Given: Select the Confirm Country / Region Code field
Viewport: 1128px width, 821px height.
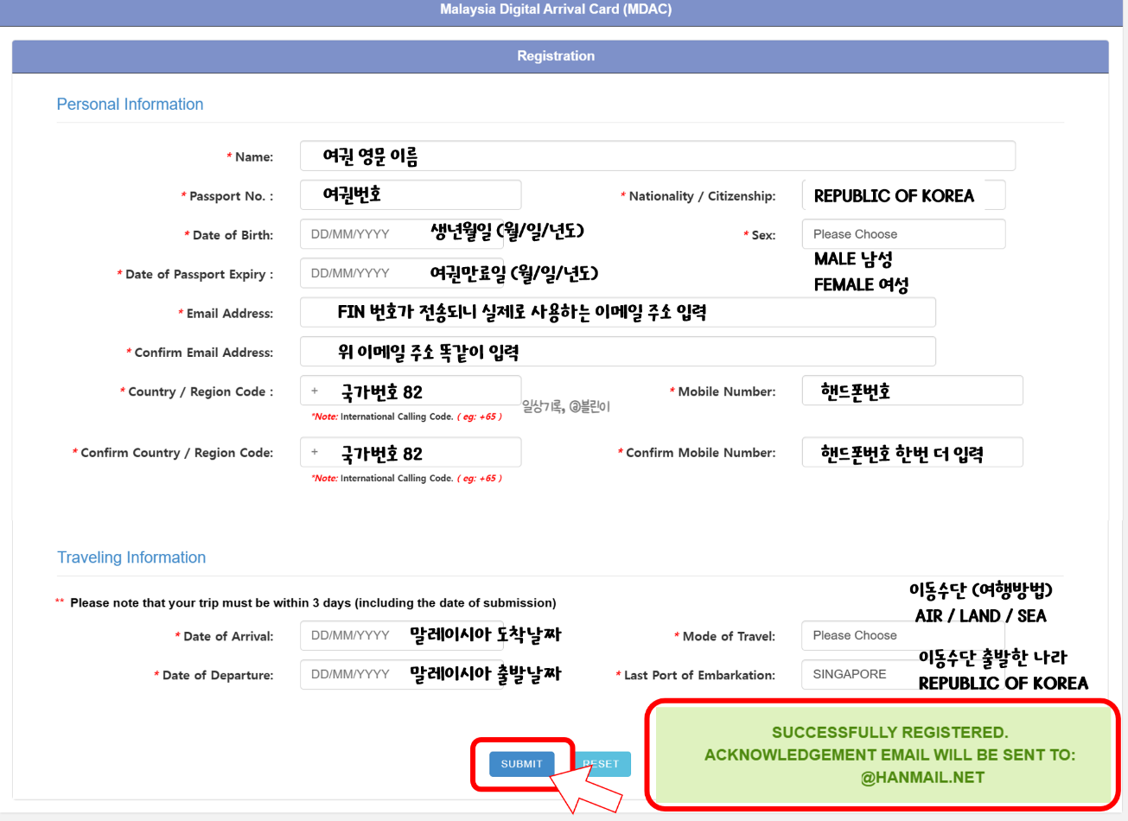Looking at the screenshot, I should click(x=410, y=452).
